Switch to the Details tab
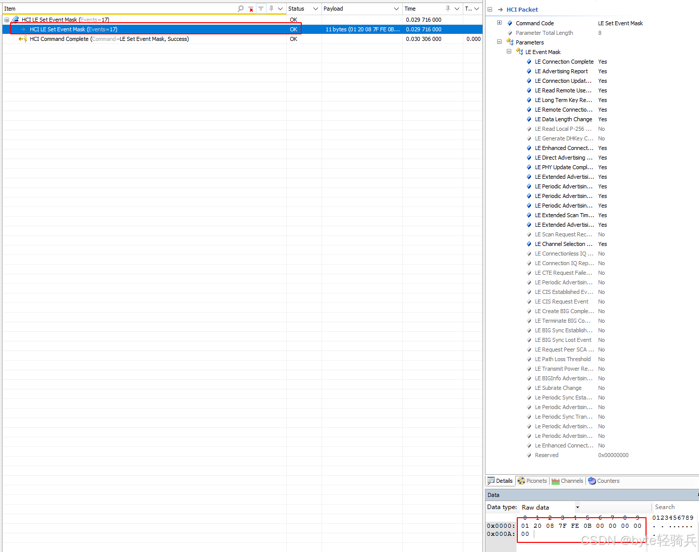Image resolution: width=699 pixels, height=552 pixels. coord(500,481)
